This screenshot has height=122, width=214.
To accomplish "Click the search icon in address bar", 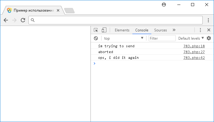I will point(33,20).
